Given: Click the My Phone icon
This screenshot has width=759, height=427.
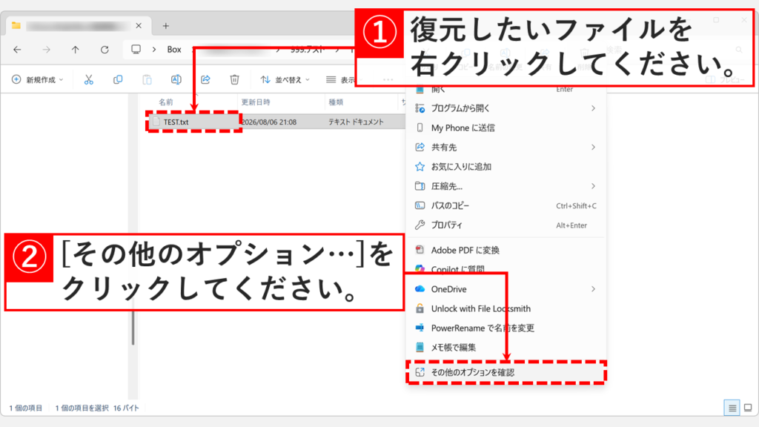Looking at the screenshot, I should [420, 128].
